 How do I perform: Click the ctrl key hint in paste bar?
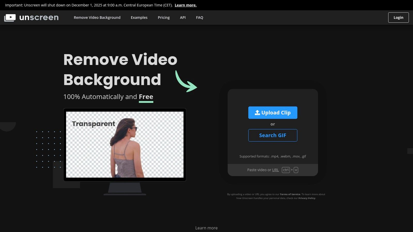(285, 170)
